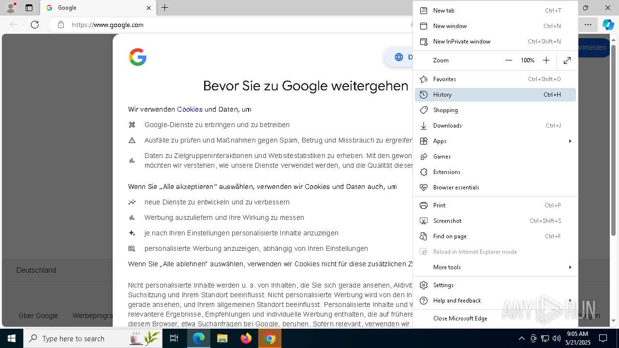Screen dimensions: 619x348
Task: Select Find on page
Action: coord(495,236)
